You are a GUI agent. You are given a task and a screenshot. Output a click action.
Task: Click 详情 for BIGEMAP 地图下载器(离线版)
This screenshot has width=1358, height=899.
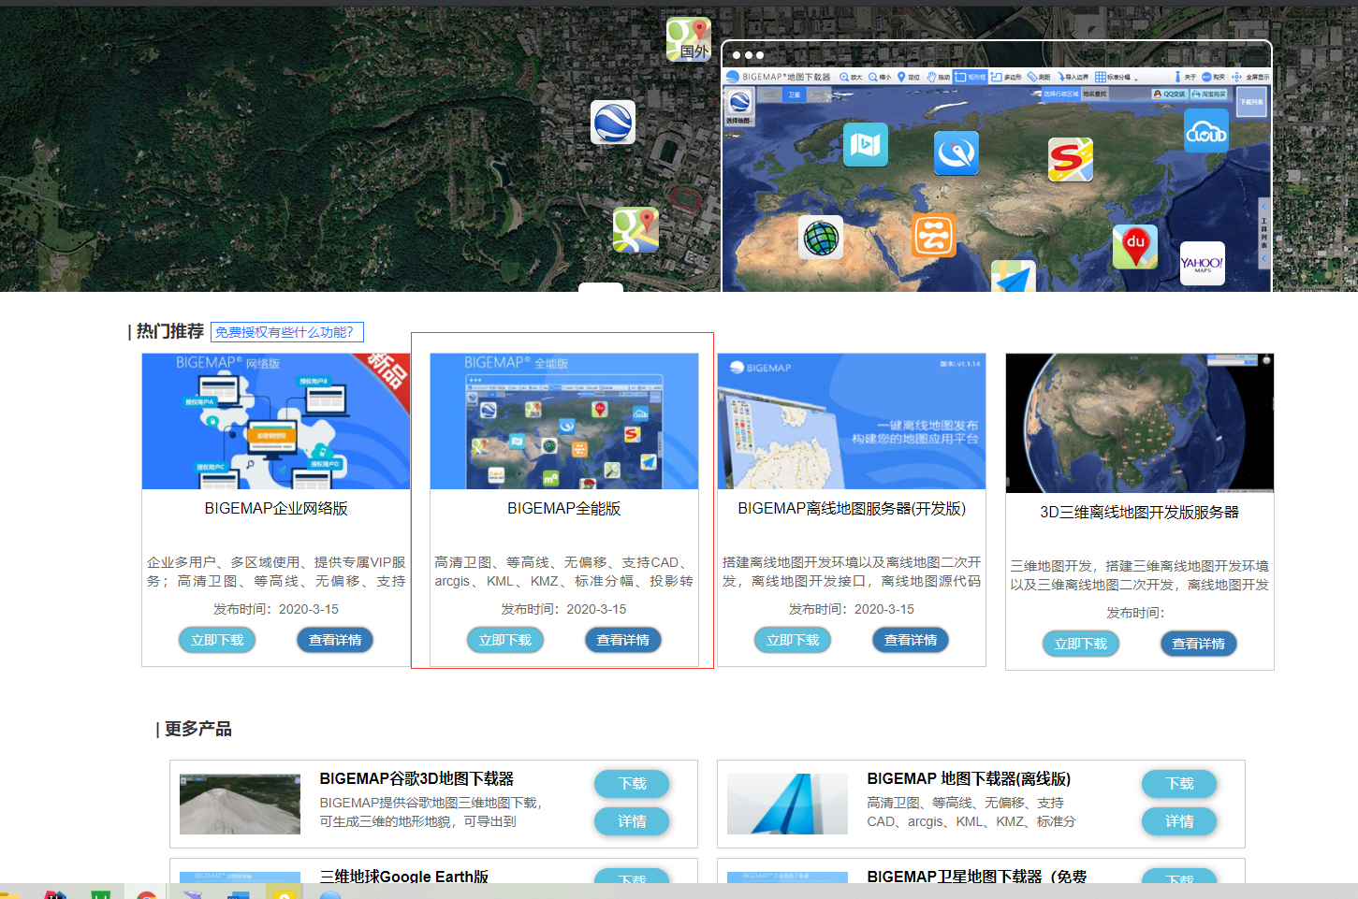coord(1179,821)
